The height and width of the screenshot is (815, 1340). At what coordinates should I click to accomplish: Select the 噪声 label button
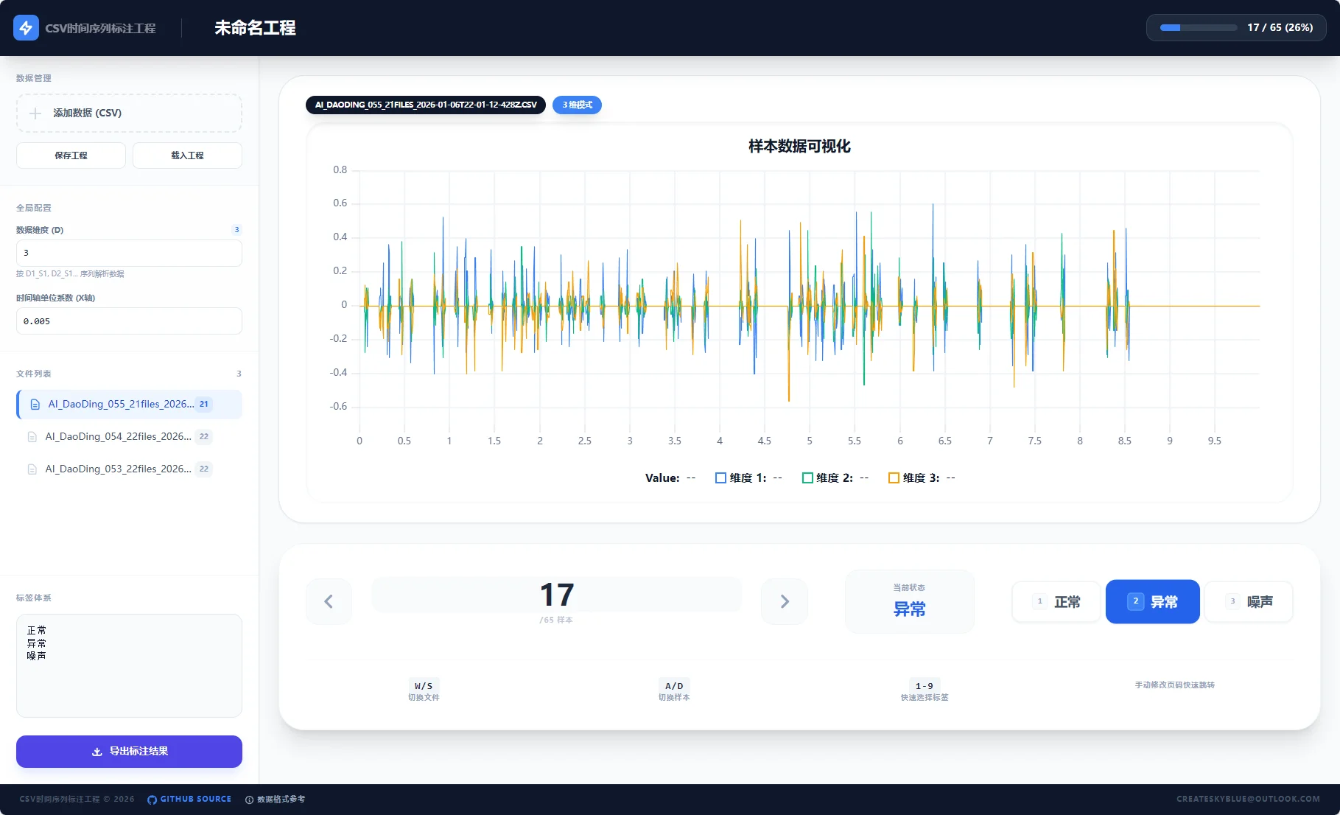click(1249, 602)
